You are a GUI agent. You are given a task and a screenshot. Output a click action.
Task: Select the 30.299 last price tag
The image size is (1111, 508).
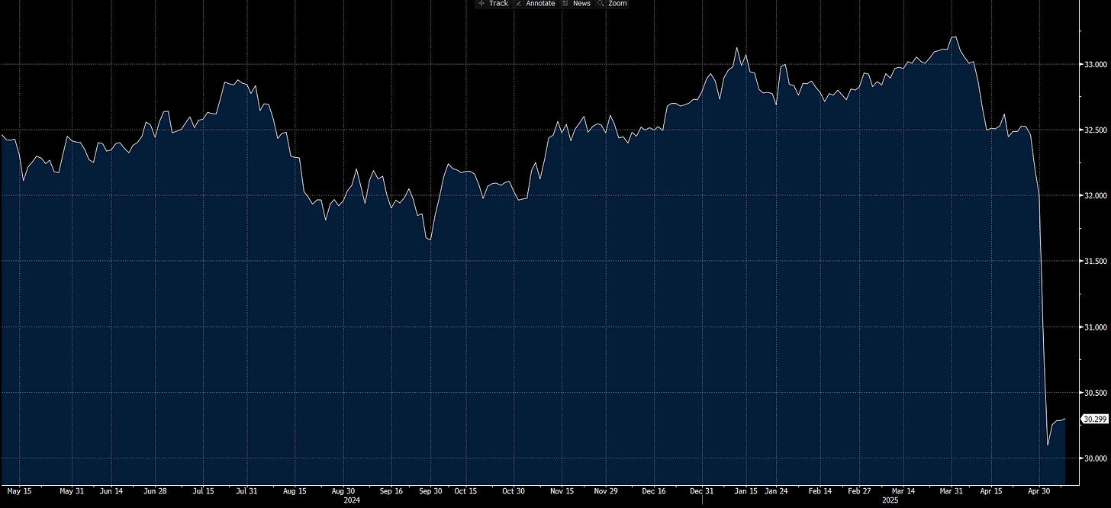pos(1095,419)
